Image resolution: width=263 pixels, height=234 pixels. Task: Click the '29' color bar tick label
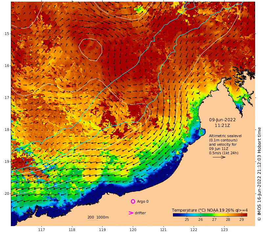(x=242, y=219)
